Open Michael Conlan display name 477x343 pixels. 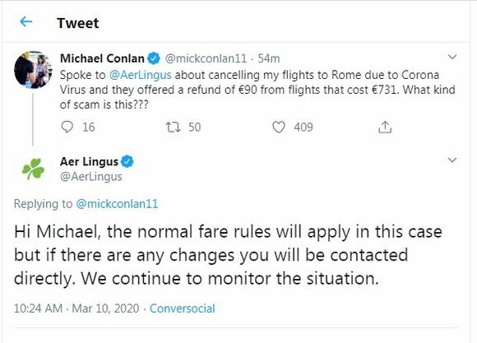point(102,58)
